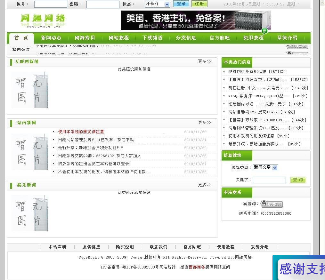Open the 分类信息 navigation tab
The image size is (325, 280).
pyautogui.click(x=186, y=38)
